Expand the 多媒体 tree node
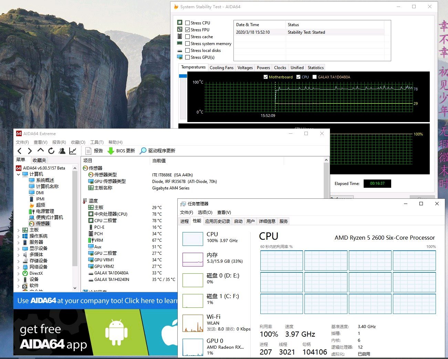 [19, 255]
